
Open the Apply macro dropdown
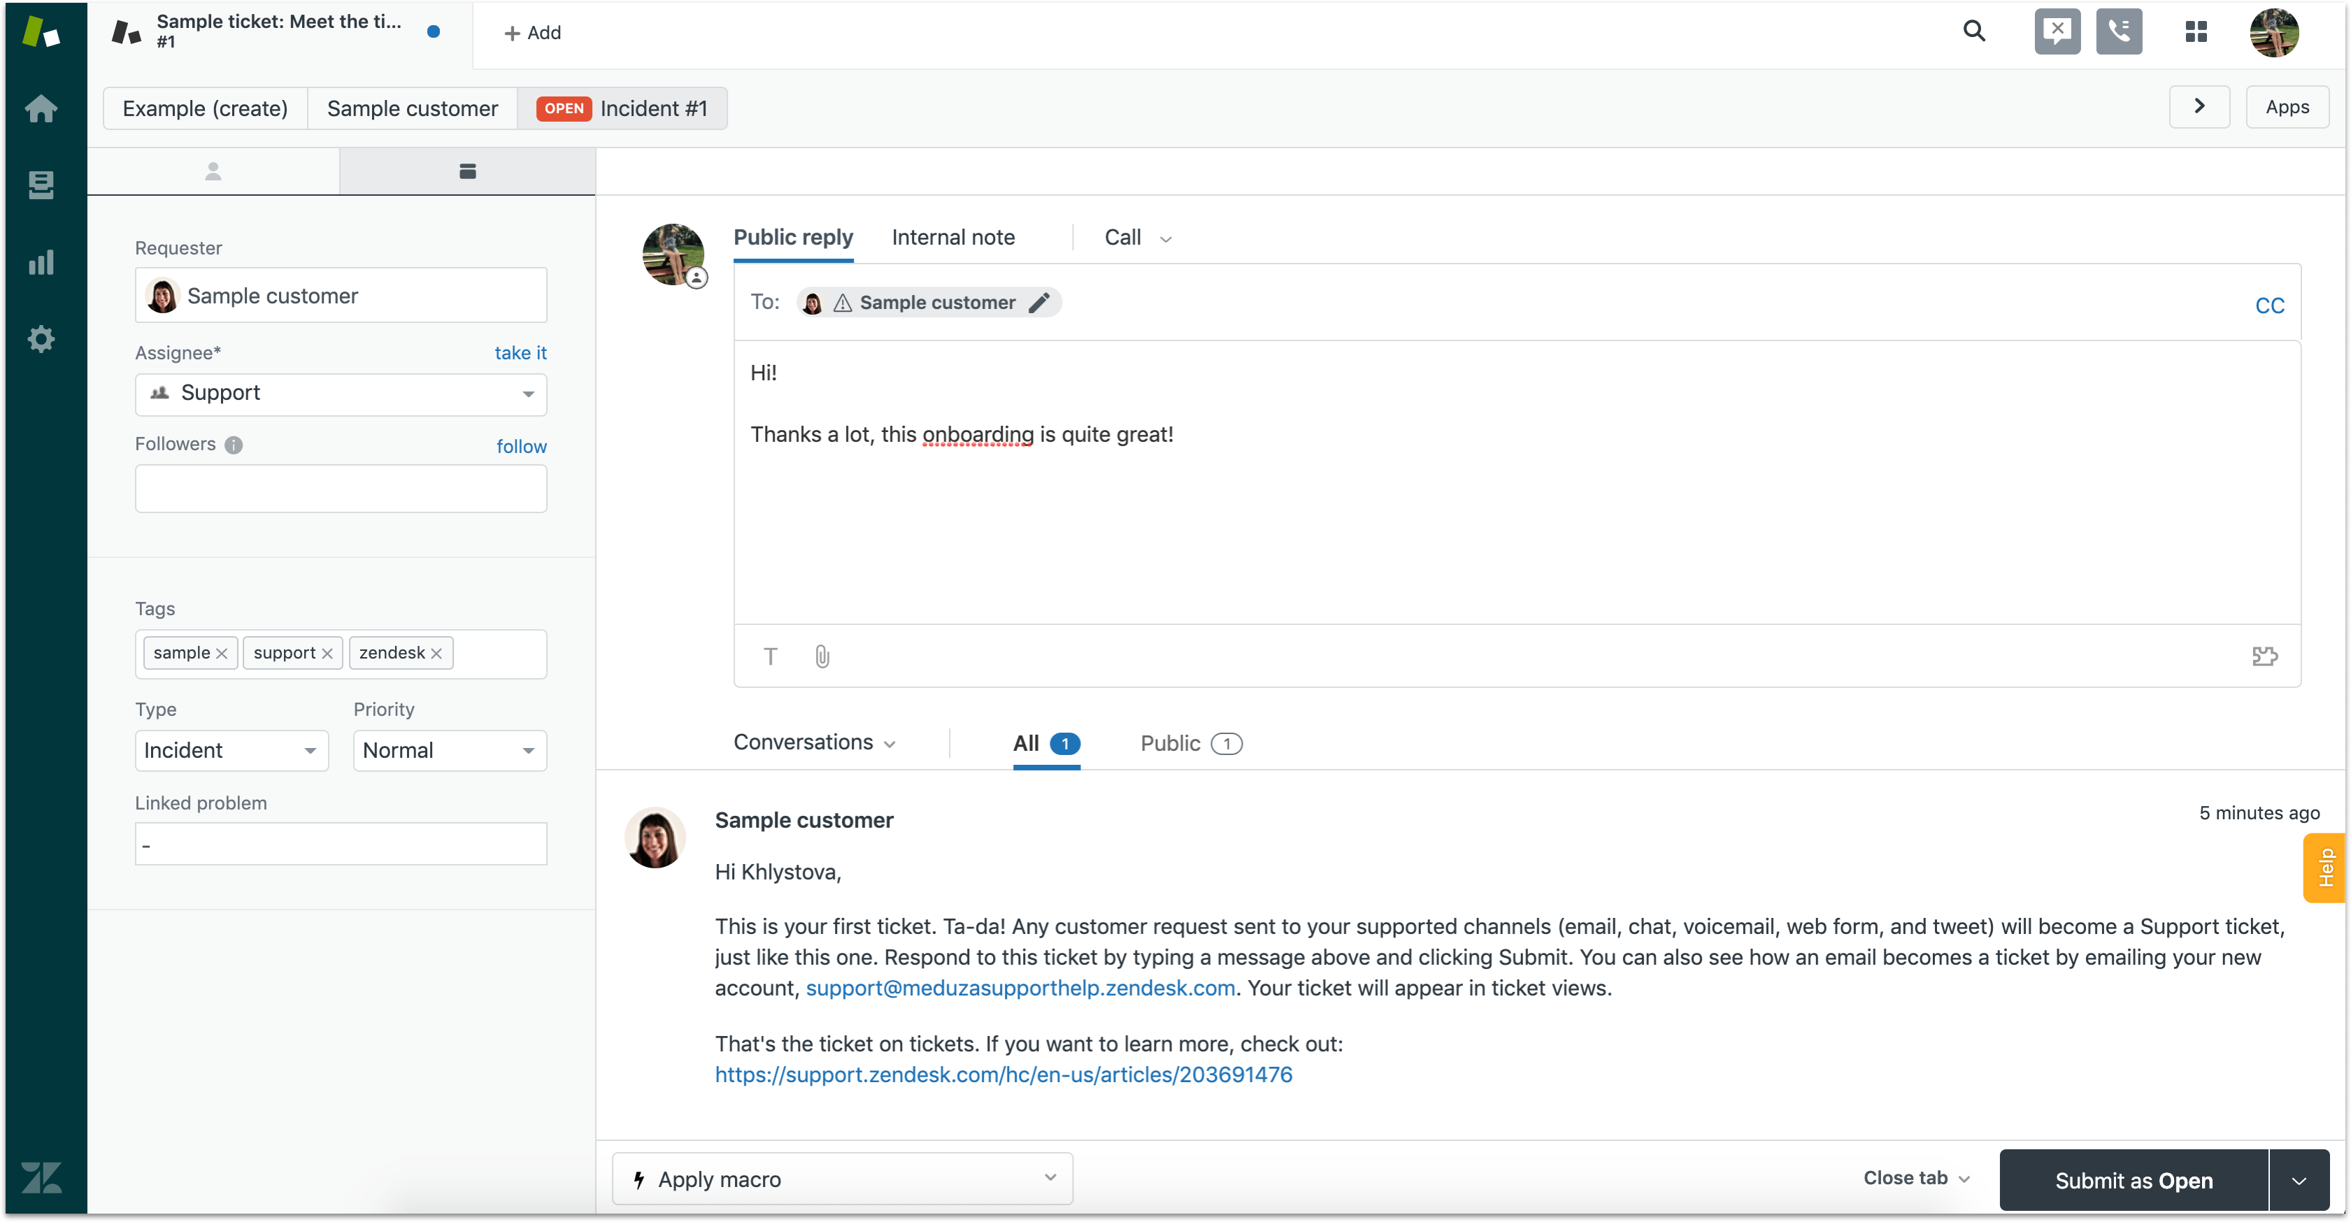[841, 1178]
